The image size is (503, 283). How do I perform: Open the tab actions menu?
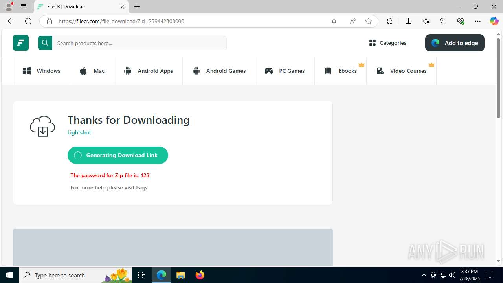pos(24,7)
